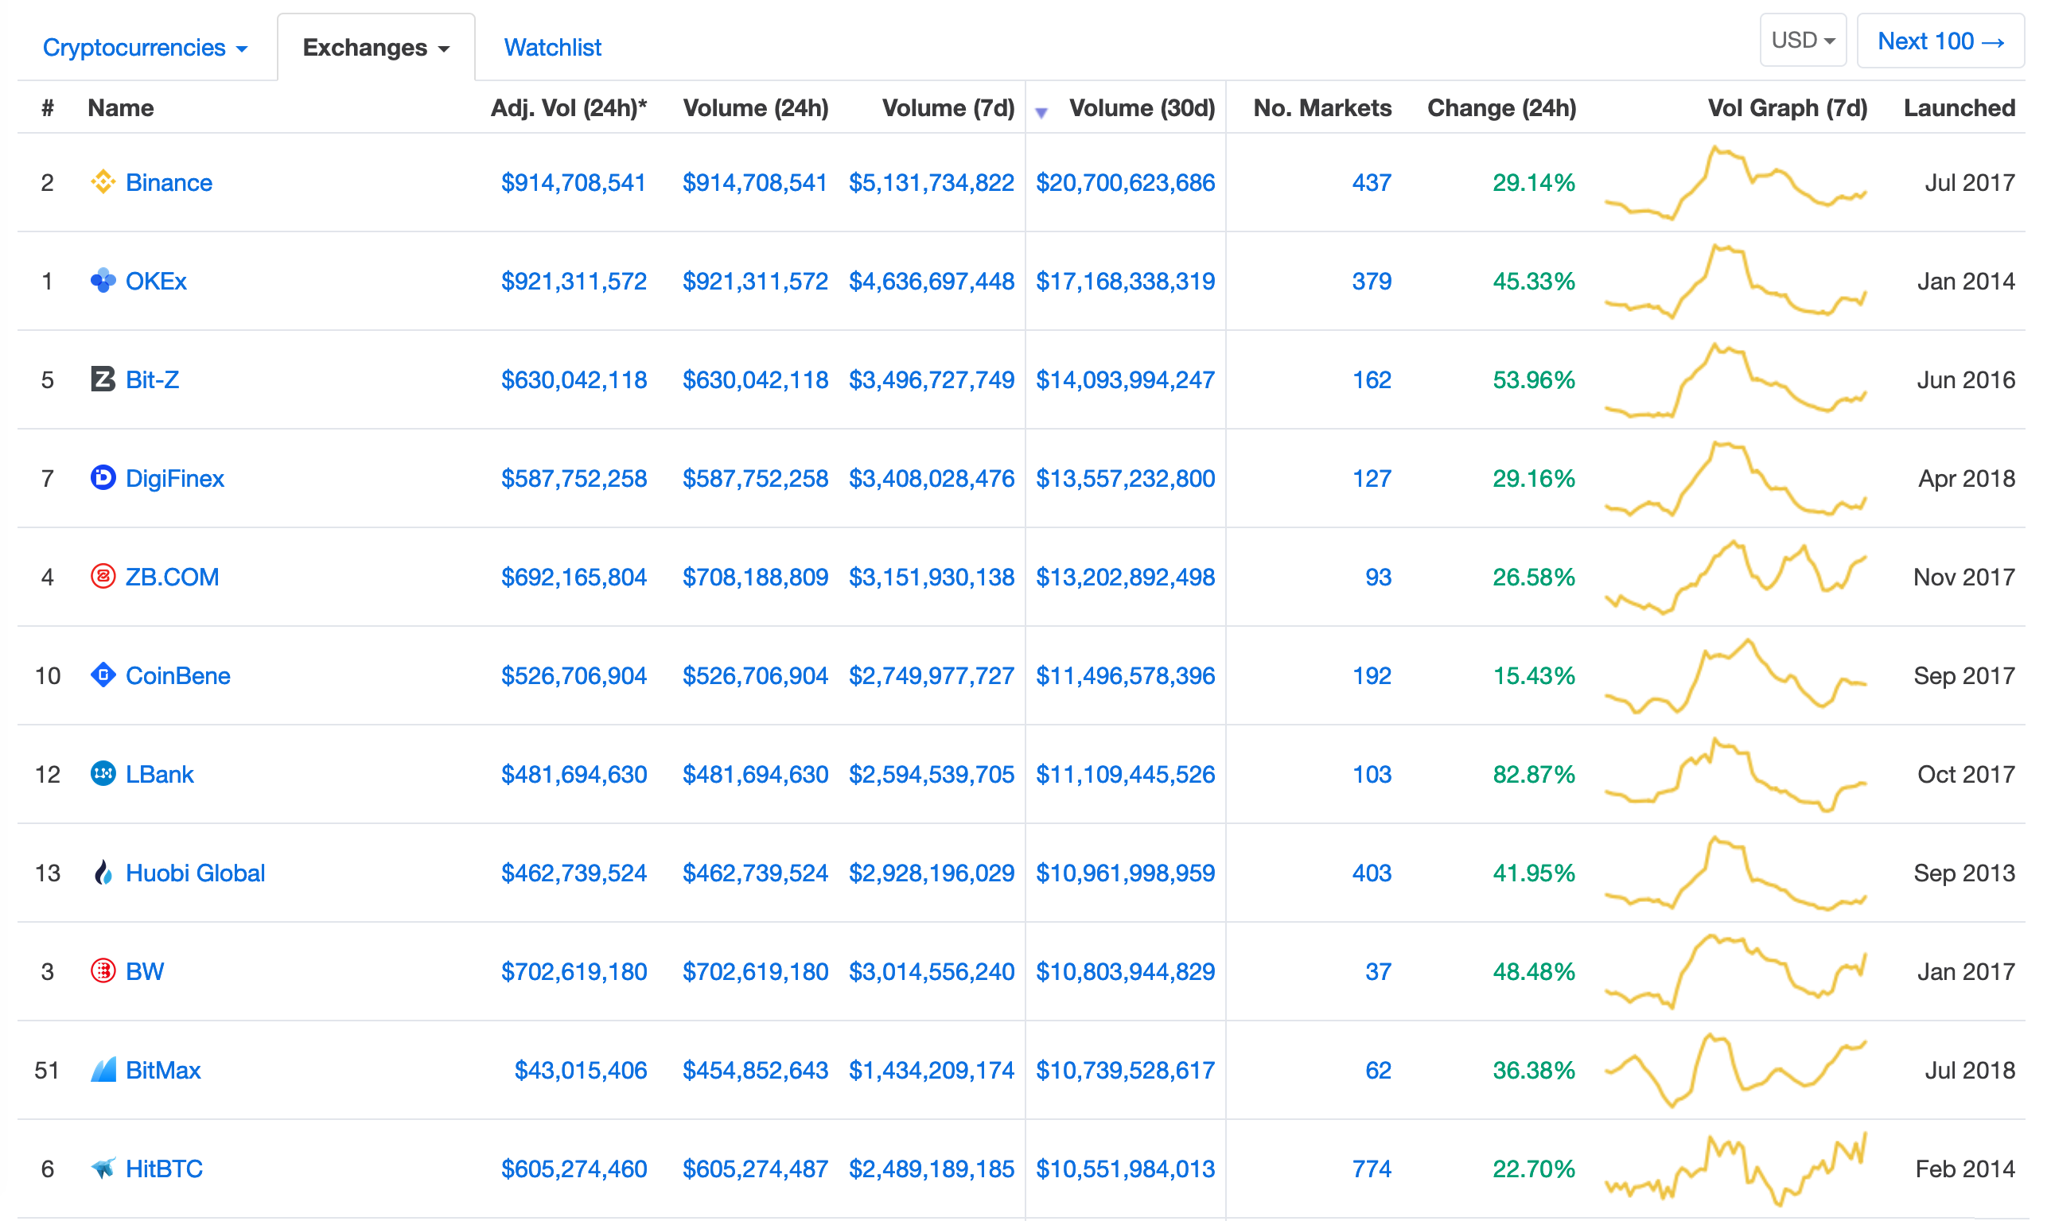This screenshot has width=2051, height=1221.
Task: Open the Bit-Z exchange link
Action: [152, 380]
